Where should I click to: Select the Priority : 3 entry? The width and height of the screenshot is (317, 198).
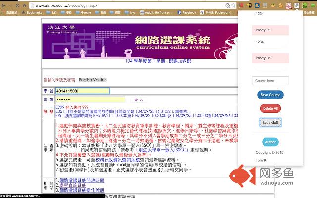point(270,58)
